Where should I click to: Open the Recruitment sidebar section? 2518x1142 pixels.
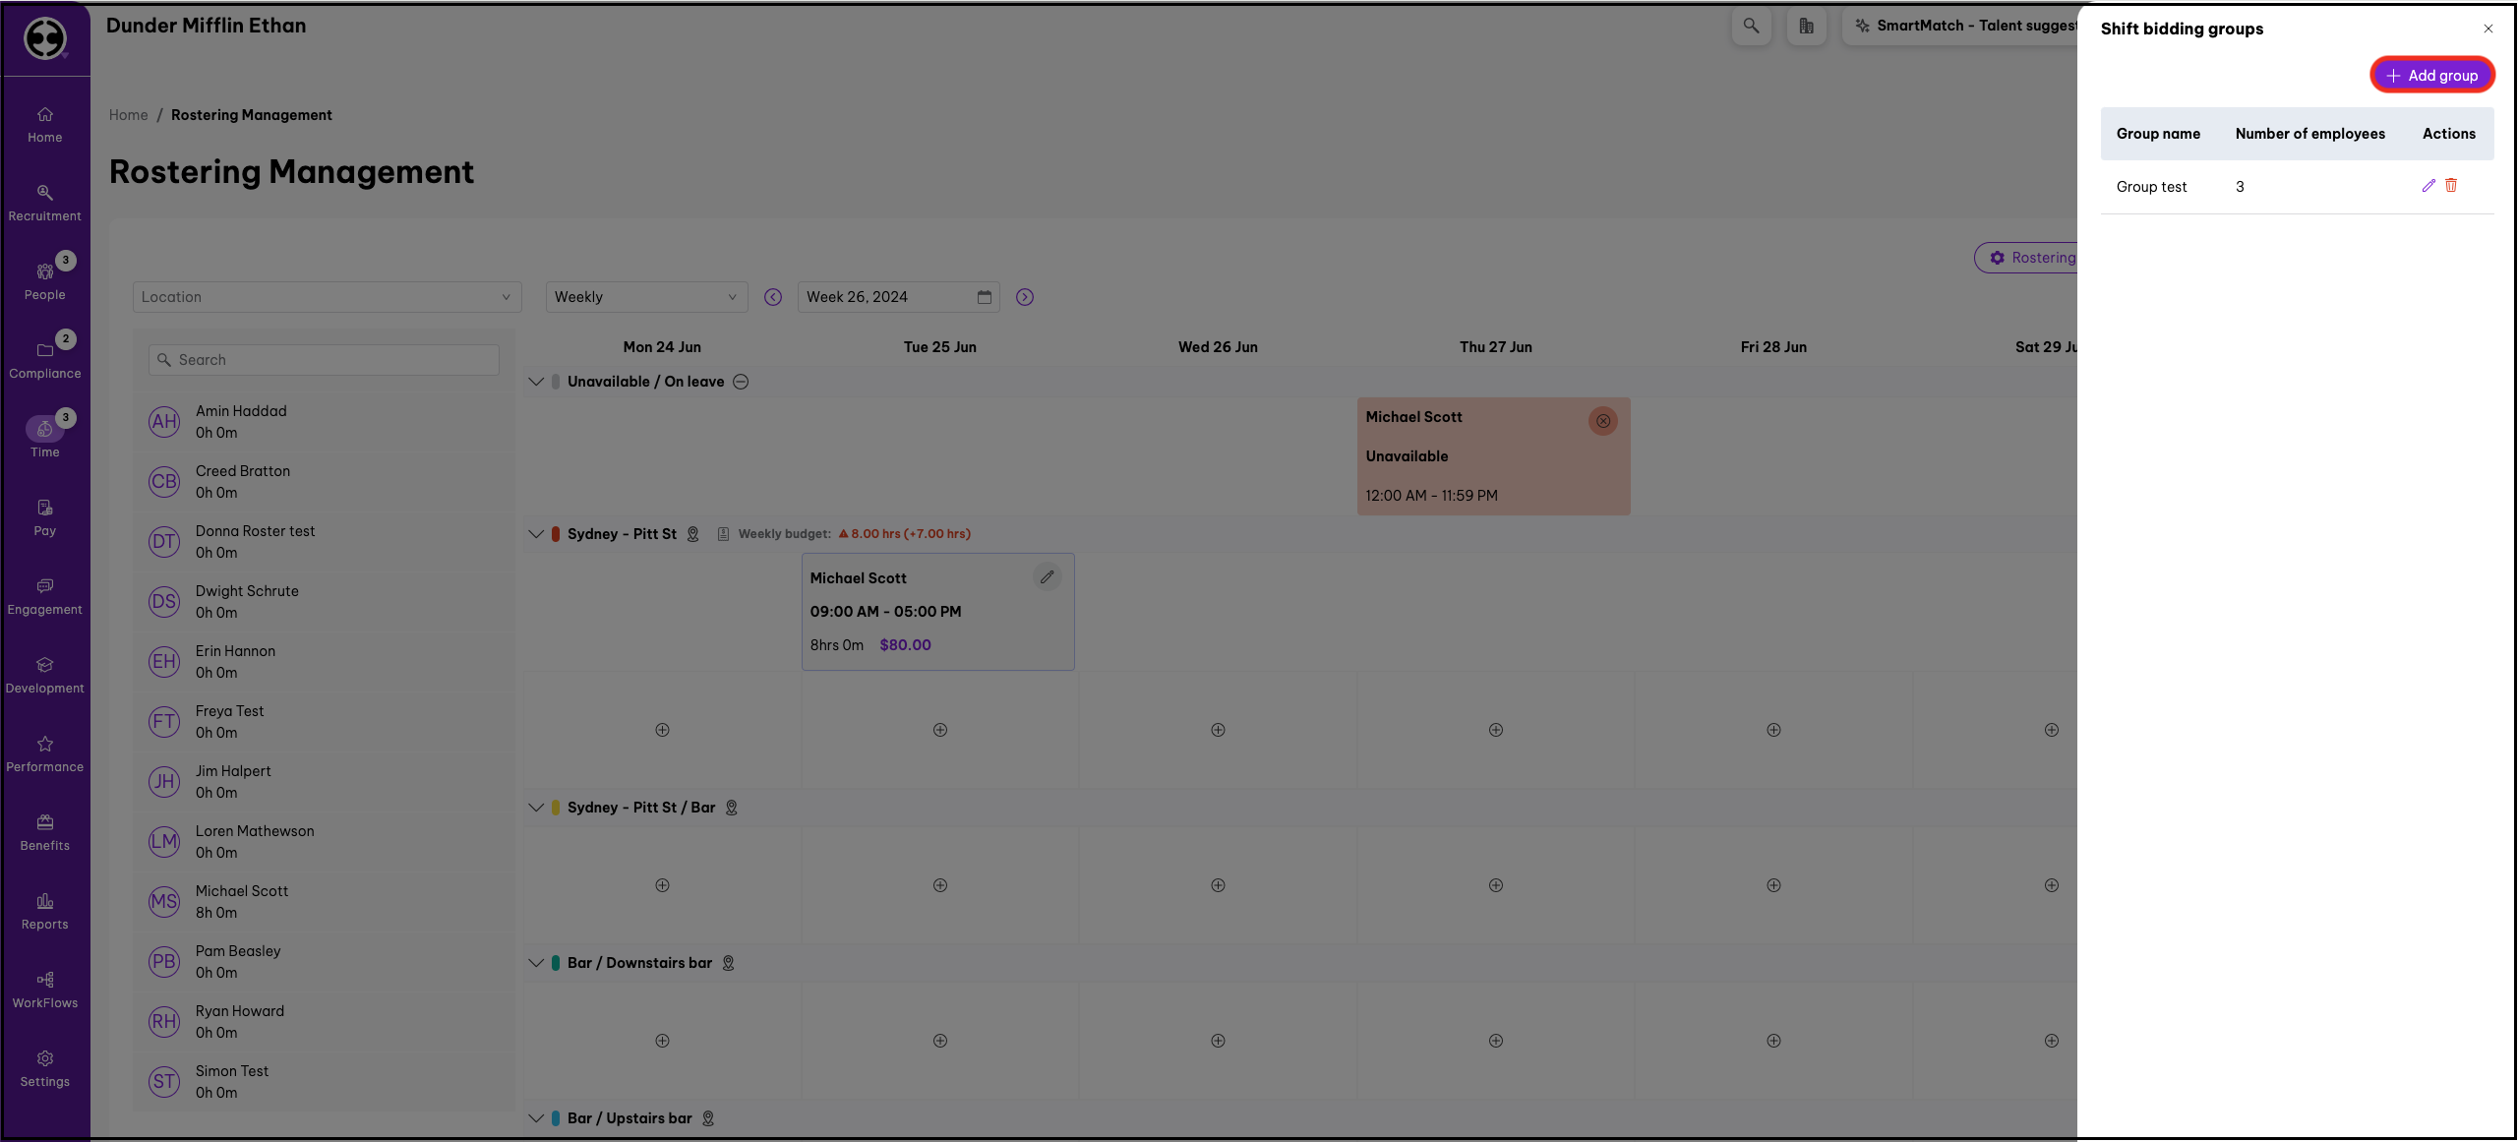[x=45, y=203]
